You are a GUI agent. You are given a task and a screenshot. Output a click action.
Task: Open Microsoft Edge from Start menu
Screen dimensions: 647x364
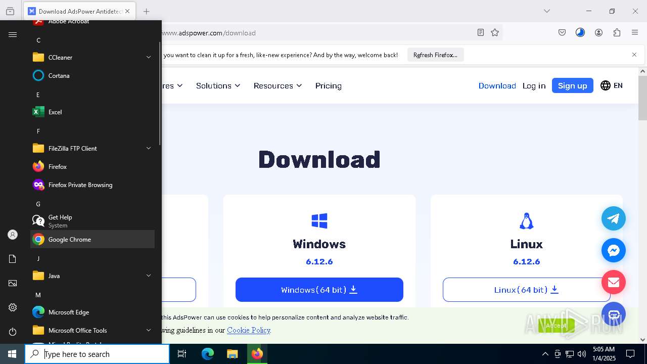[93, 312]
